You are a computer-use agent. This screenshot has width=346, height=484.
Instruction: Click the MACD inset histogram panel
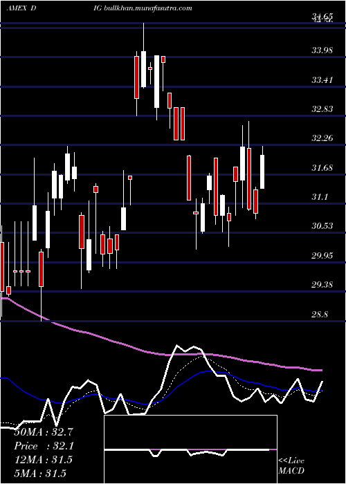click(190, 449)
